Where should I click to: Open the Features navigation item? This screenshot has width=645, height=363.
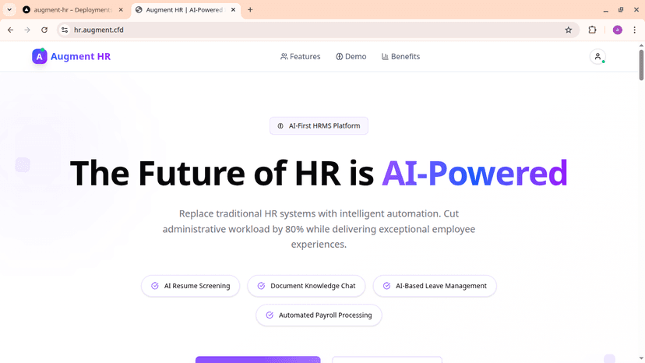pyautogui.click(x=300, y=56)
